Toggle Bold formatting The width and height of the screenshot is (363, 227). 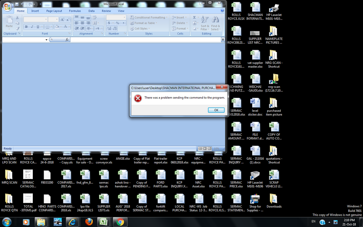[x=27, y=27]
